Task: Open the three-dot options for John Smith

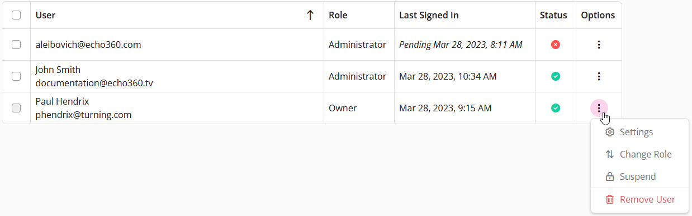Action: tap(599, 76)
